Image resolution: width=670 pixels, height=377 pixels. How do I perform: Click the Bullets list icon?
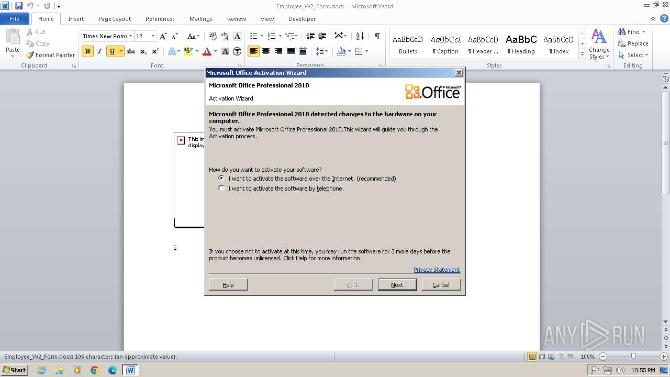(x=254, y=36)
